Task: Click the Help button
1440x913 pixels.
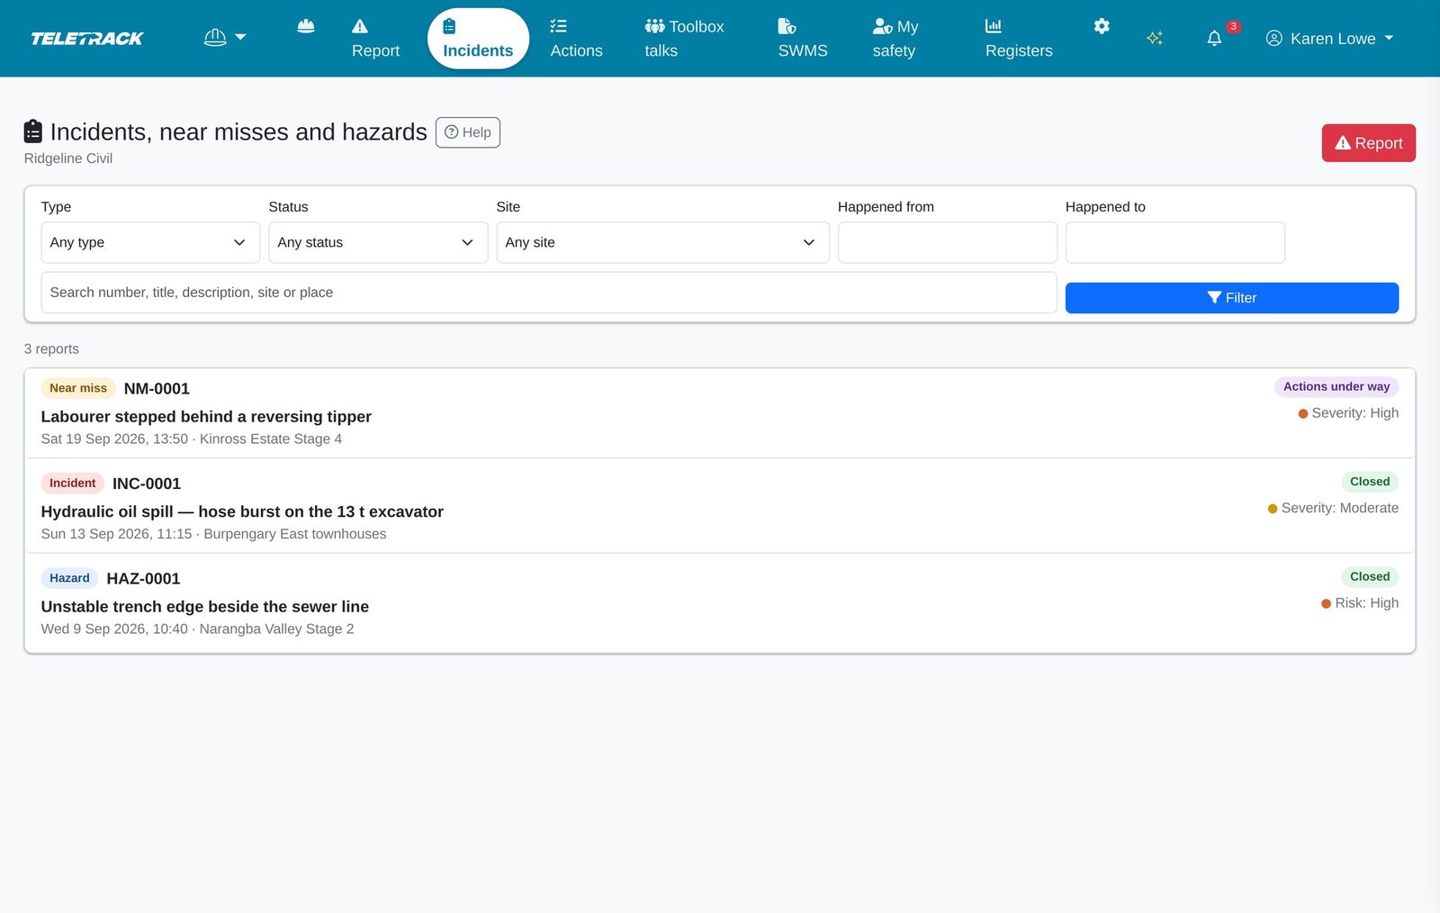Action: [468, 132]
